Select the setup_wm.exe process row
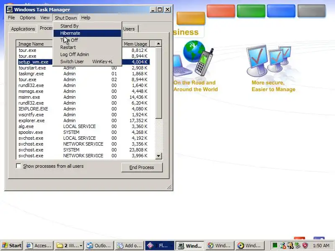Image resolution: width=335 pixels, height=251 pixels. pyautogui.click(x=84, y=62)
